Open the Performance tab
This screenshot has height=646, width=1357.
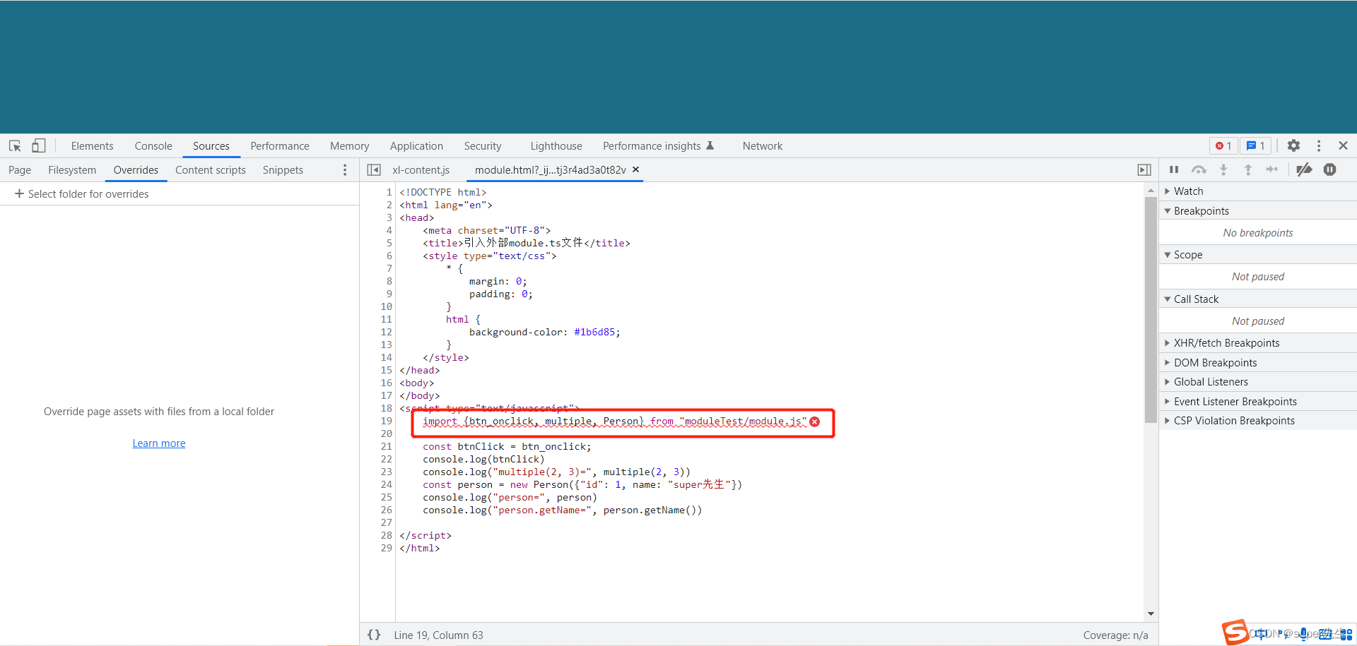(280, 145)
